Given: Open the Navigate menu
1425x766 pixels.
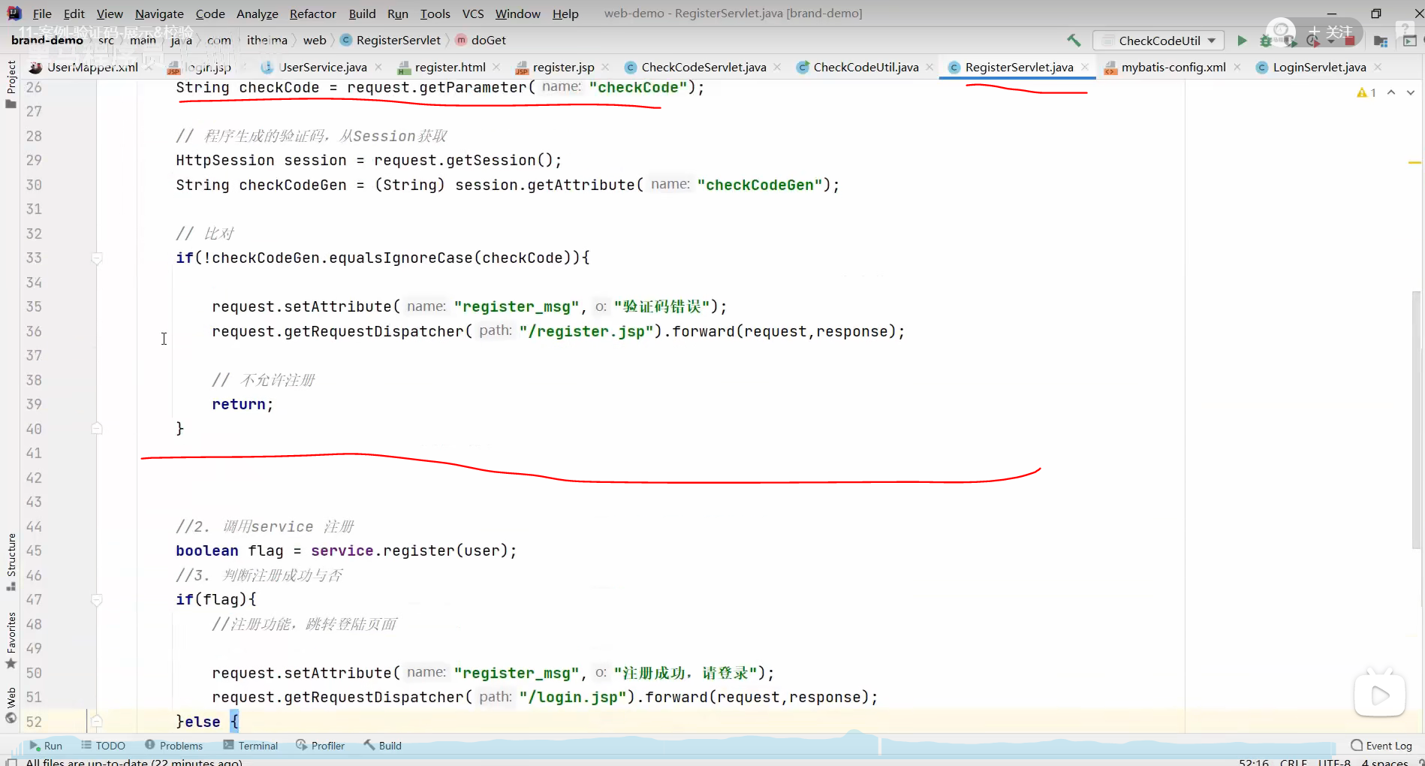Looking at the screenshot, I should [x=159, y=14].
